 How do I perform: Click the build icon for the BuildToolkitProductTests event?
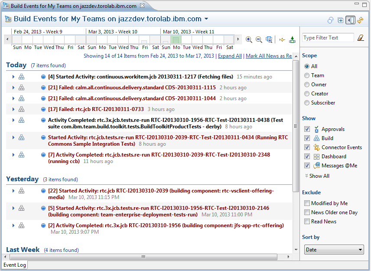(22, 120)
